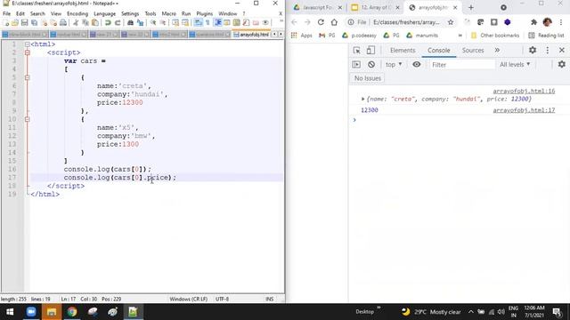Expand the logged creta object triangle
This screenshot has height=320, width=570.
(x=362, y=99)
